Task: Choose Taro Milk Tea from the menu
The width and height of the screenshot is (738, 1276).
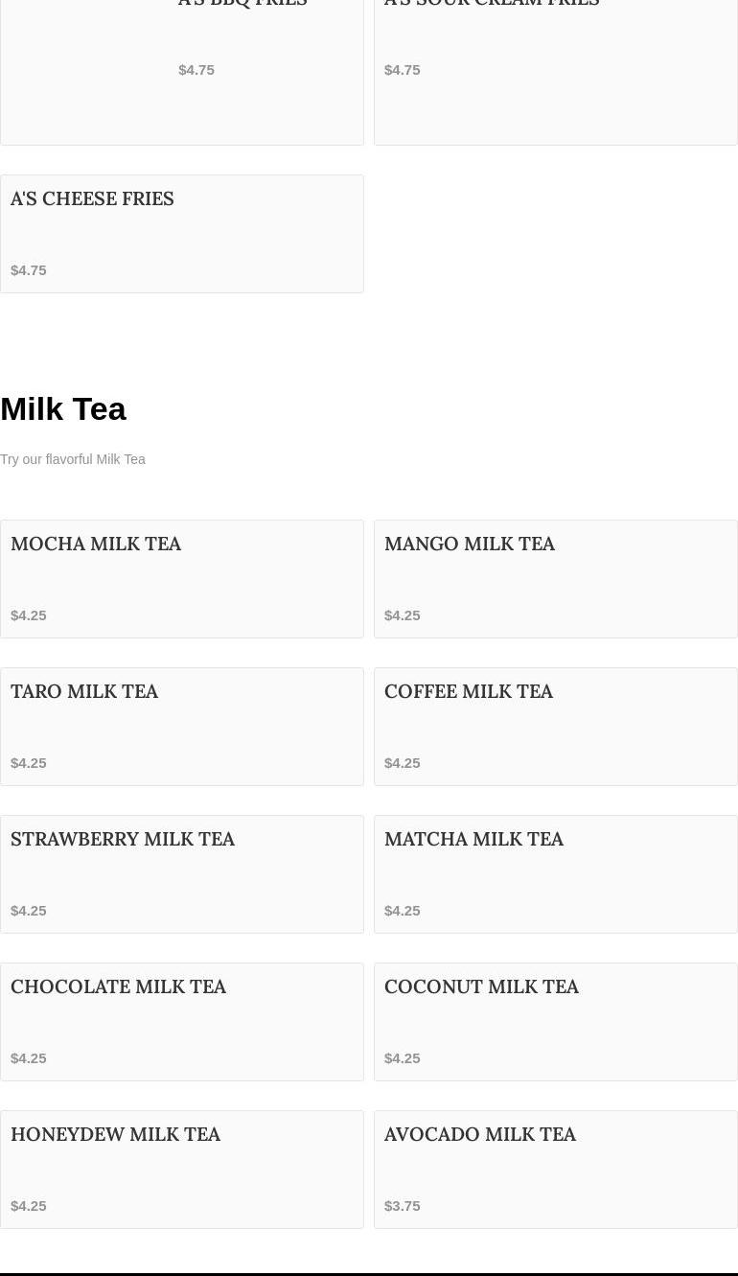Action: [182, 727]
